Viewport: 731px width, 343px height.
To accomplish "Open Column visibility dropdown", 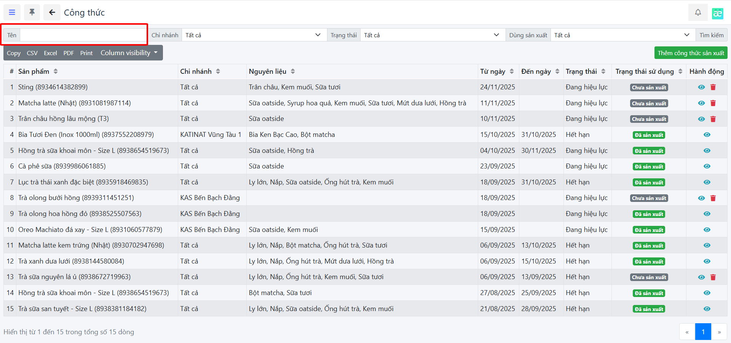I will pyautogui.click(x=129, y=53).
